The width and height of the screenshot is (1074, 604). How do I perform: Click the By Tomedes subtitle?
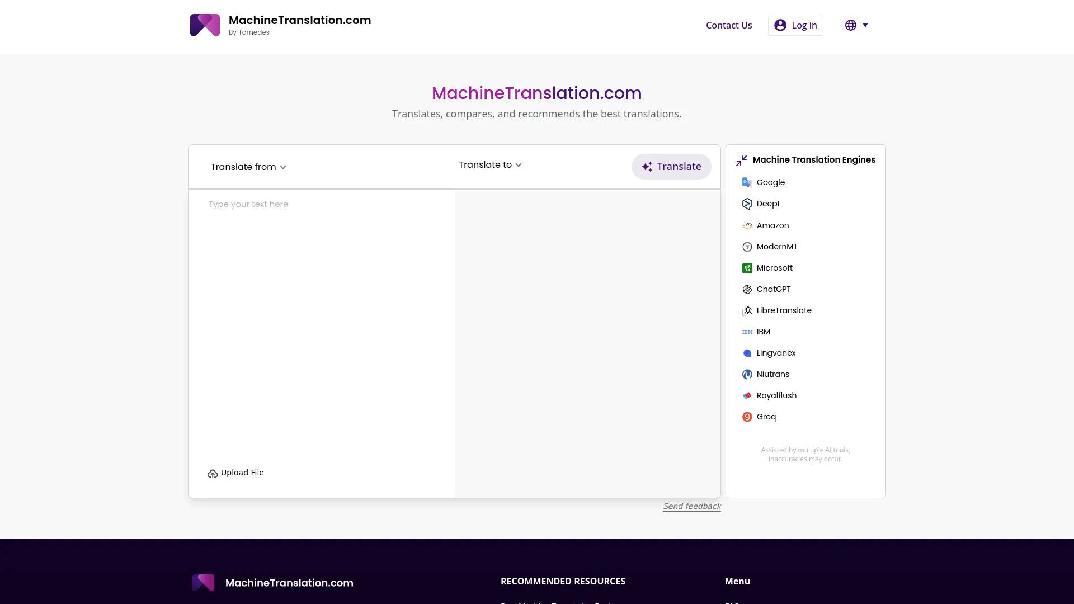coord(249,32)
